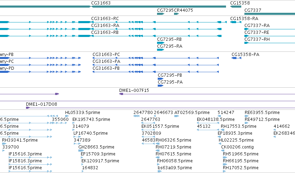Open EST RE63955.5prime

(x=262, y=113)
